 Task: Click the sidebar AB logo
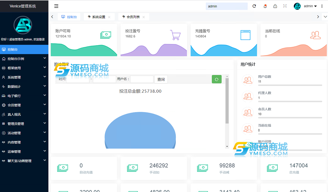pos(23,25)
